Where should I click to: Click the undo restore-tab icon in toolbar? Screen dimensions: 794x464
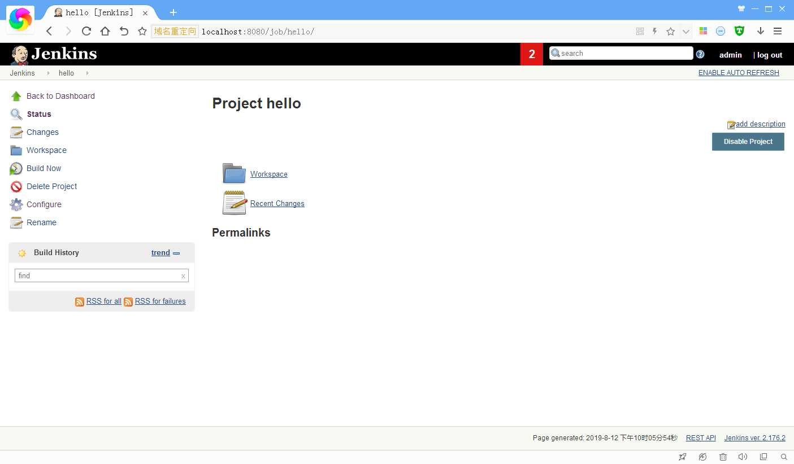point(124,31)
